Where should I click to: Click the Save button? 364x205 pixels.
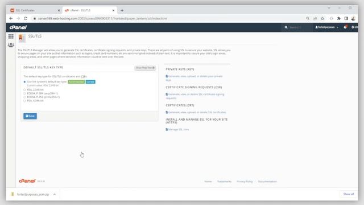click(x=30, y=116)
